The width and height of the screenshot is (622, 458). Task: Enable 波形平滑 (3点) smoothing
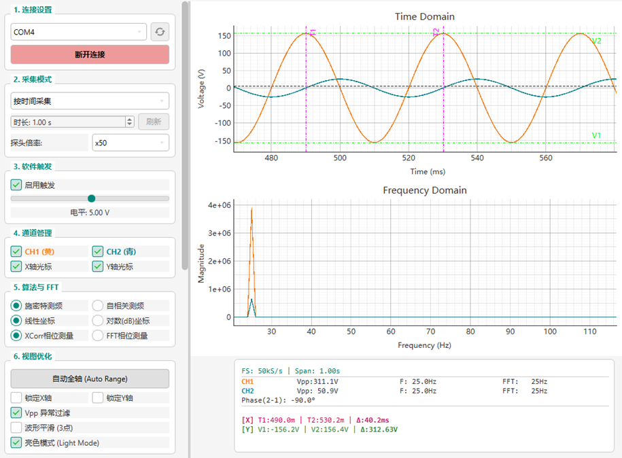coord(16,427)
